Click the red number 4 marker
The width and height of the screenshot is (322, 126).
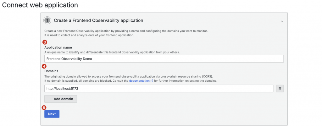click(x=44, y=66)
